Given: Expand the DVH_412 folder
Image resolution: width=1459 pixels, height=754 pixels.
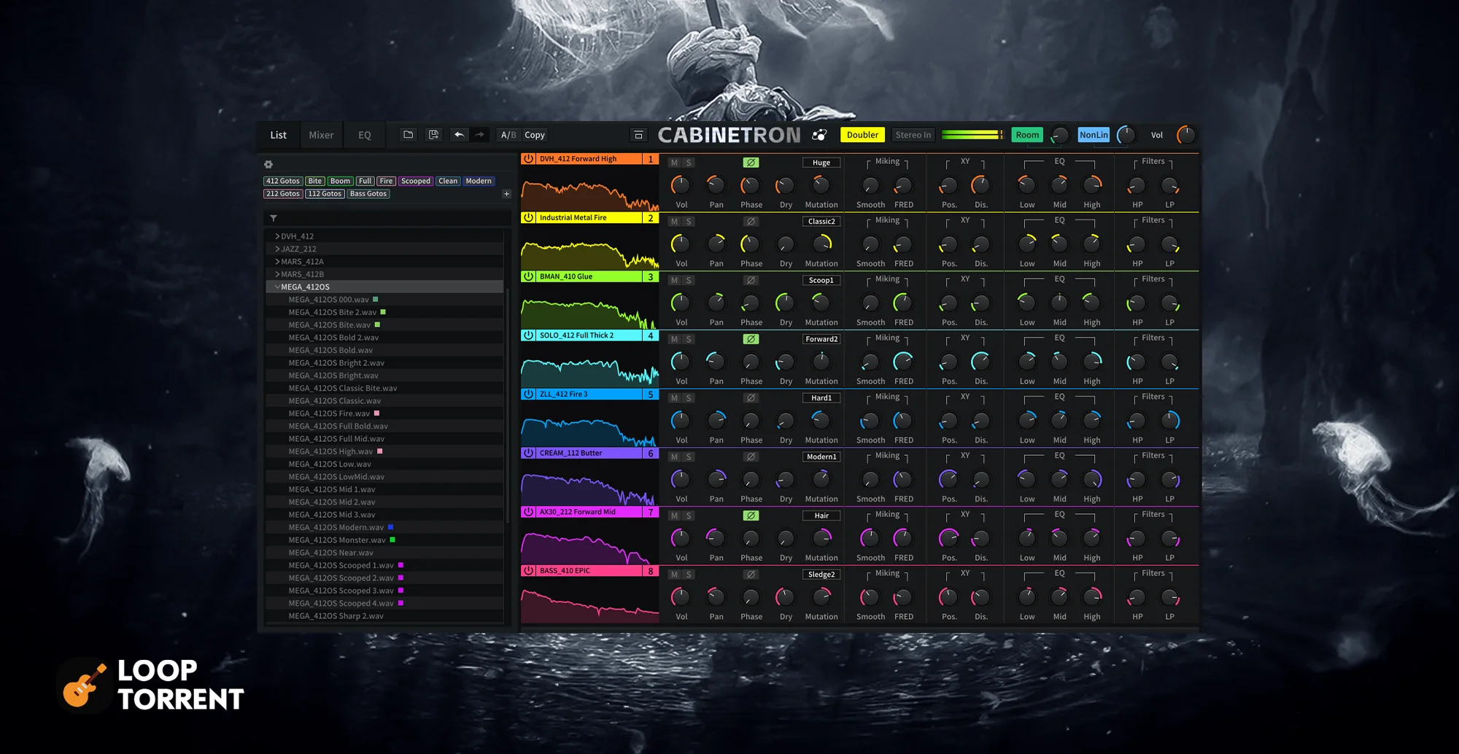Looking at the screenshot, I should point(277,236).
